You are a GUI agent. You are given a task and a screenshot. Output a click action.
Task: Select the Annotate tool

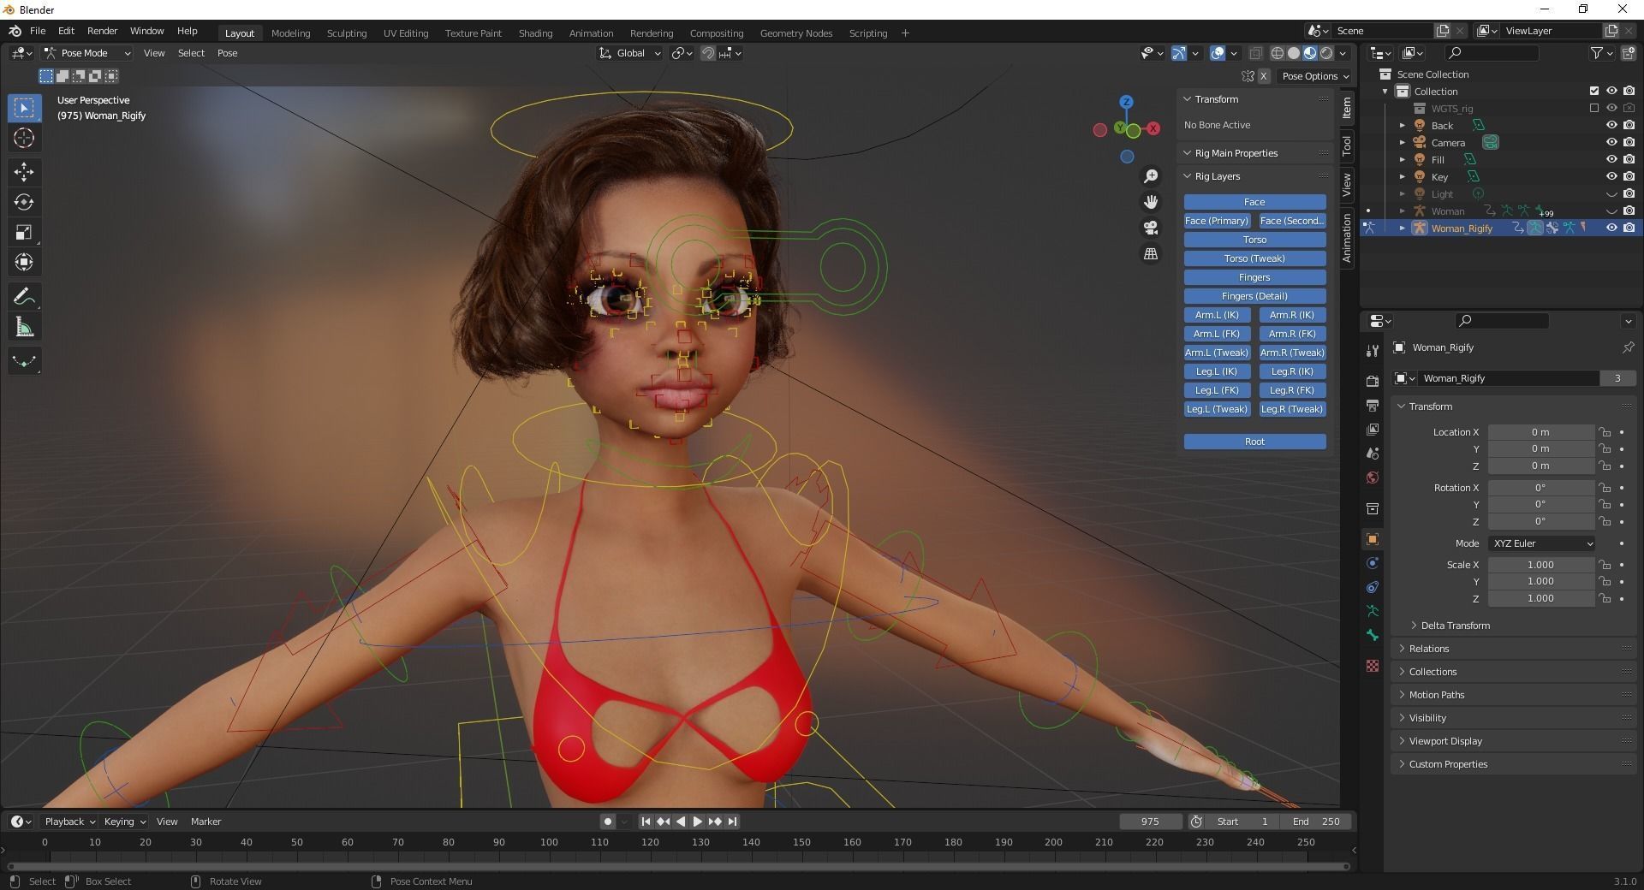tap(24, 297)
